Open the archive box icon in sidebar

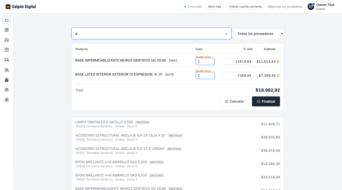[7, 50]
